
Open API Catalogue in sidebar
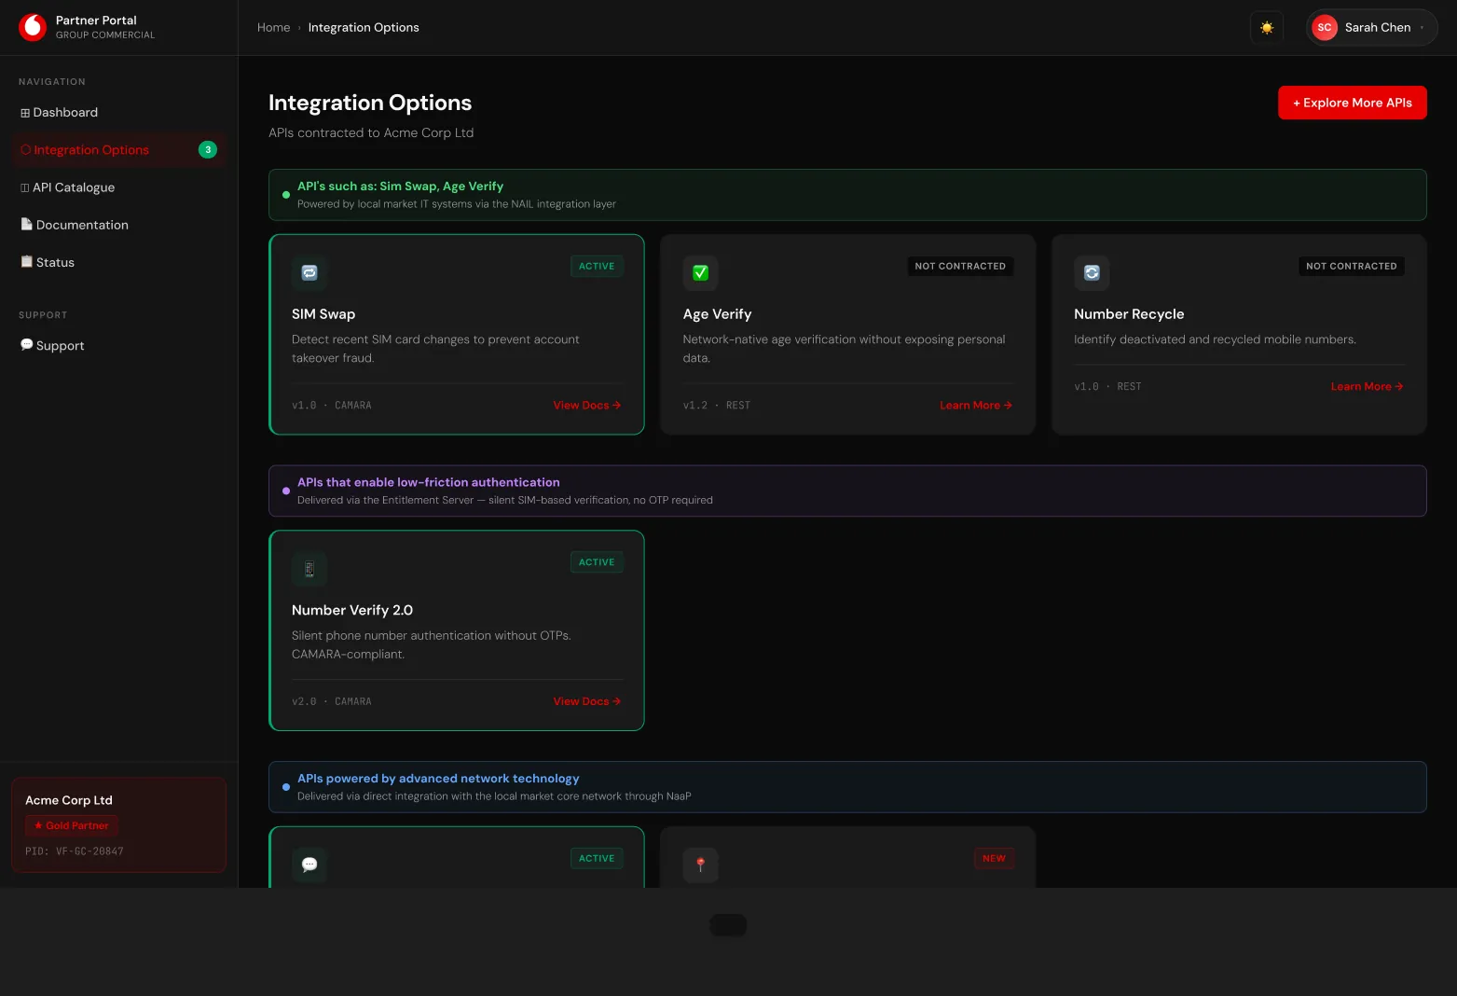118,187
